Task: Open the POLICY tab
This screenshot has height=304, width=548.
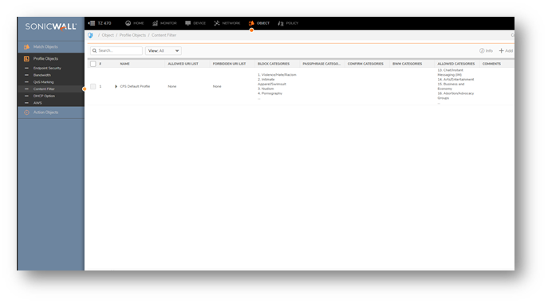Action: point(292,23)
